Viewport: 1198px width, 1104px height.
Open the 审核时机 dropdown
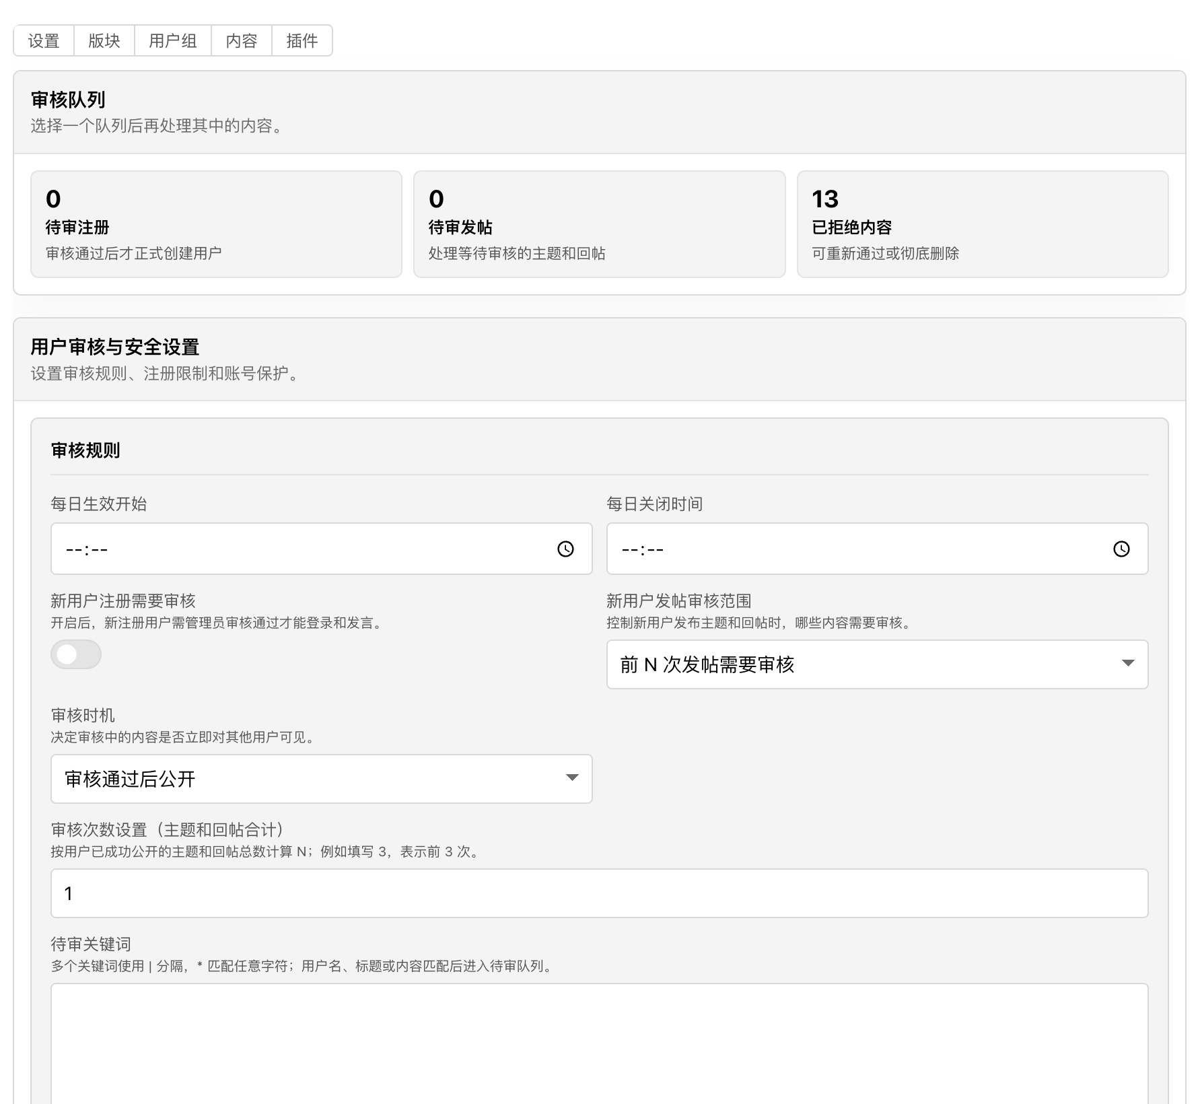click(x=322, y=779)
